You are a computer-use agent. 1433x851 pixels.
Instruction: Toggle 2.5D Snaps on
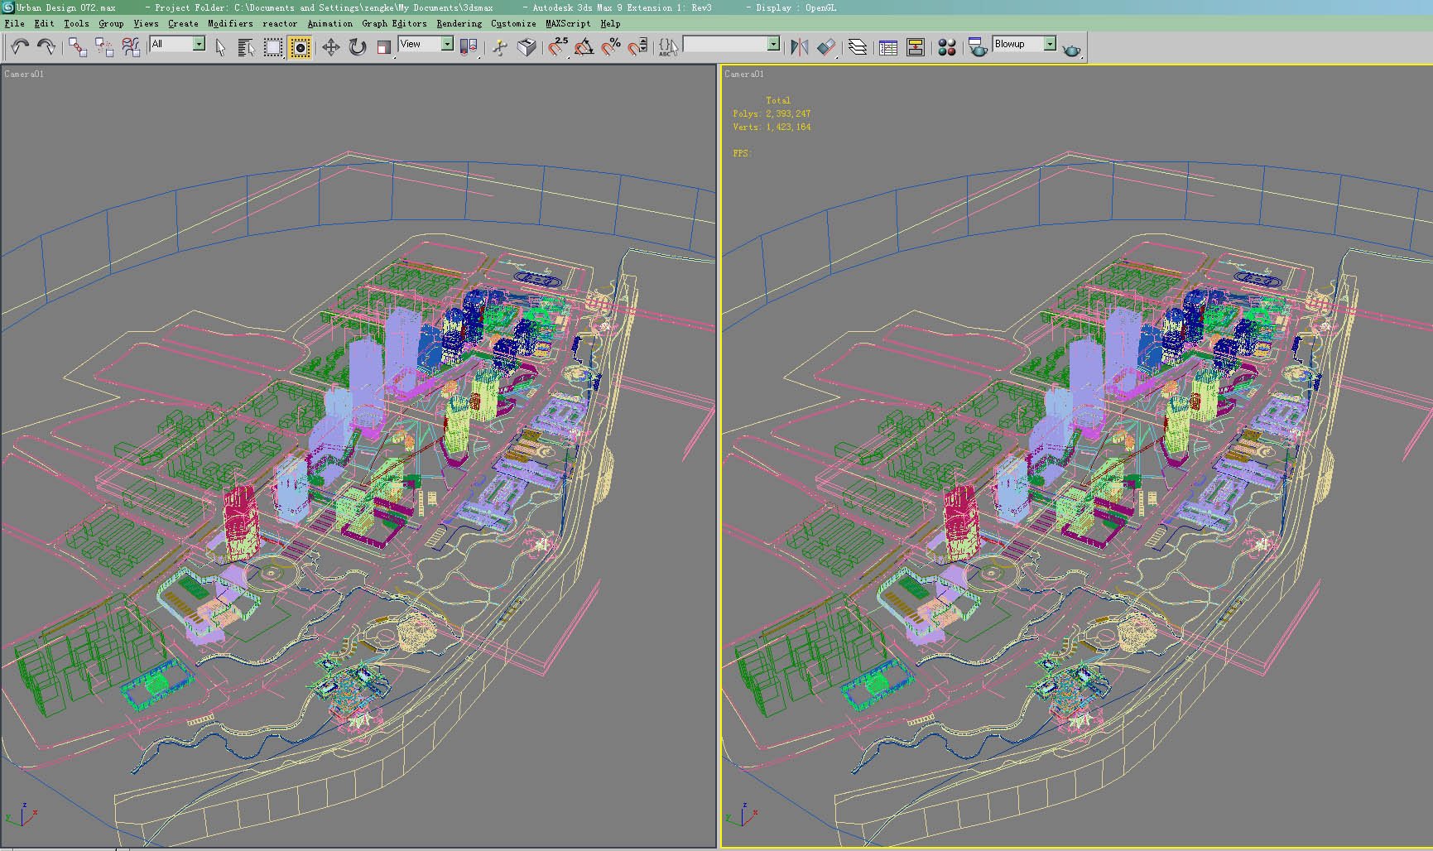556,47
